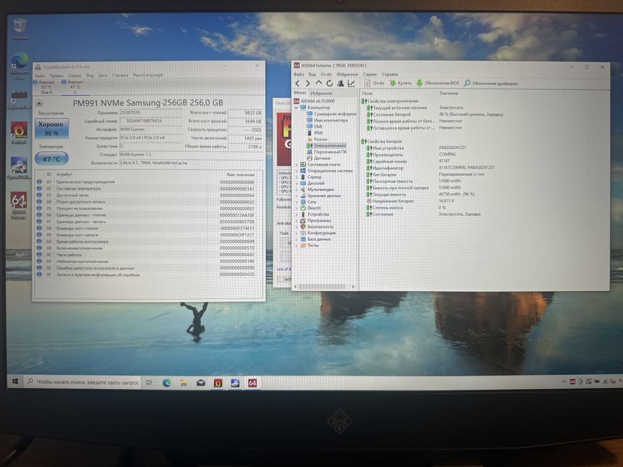
Task: Expand the Хранение данных node
Action: click(x=296, y=195)
